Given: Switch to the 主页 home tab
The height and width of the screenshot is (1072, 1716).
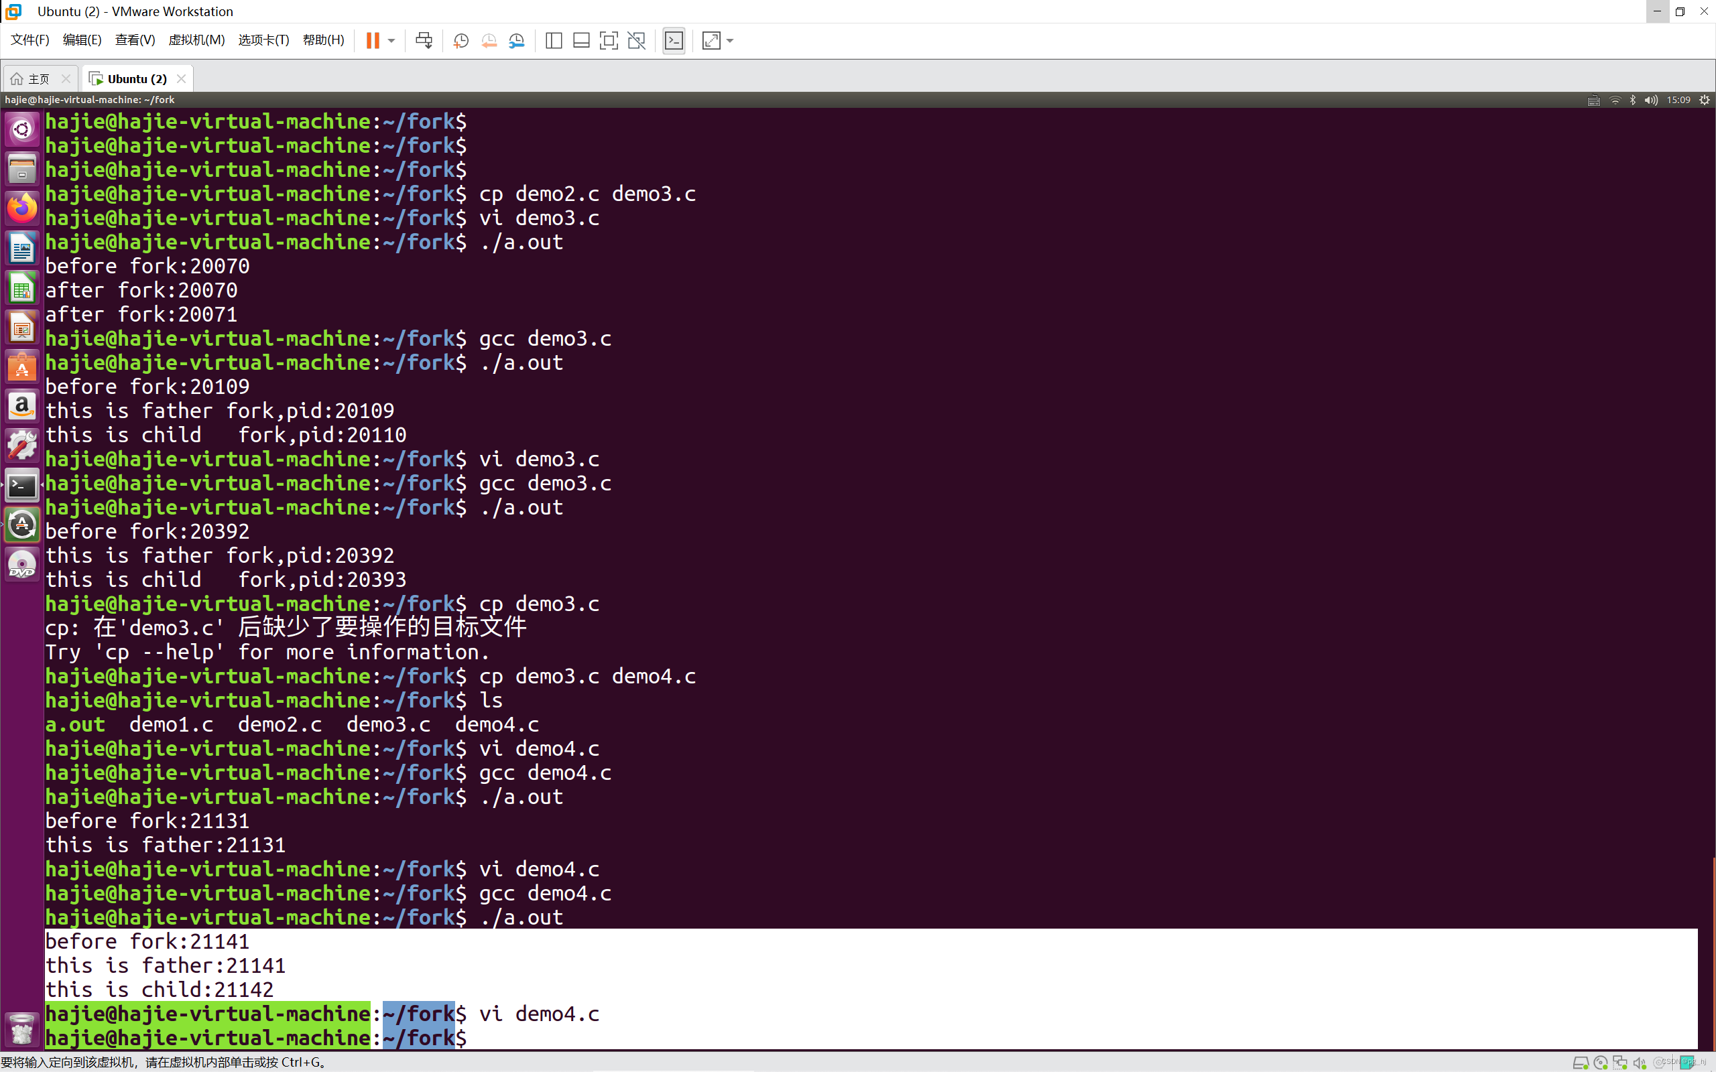Looking at the screenshot, I should coord(34,78).
